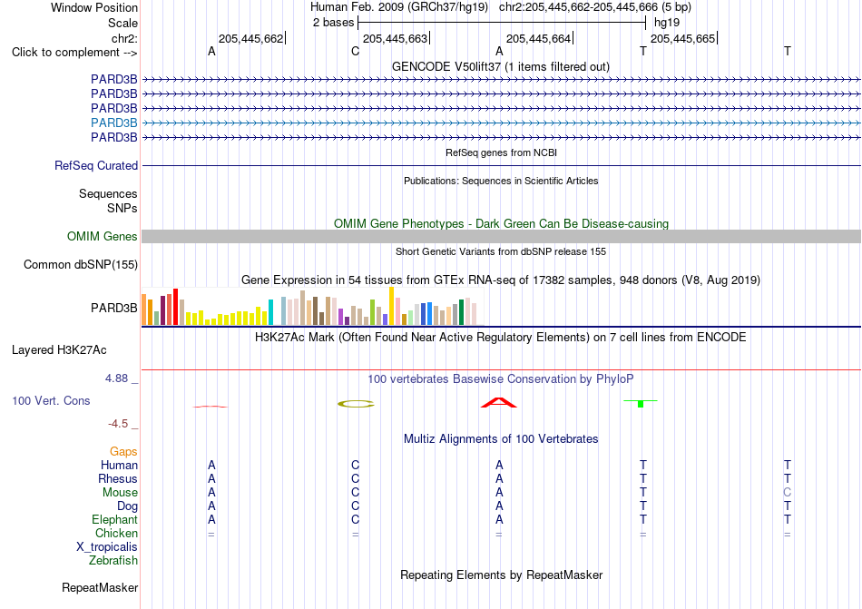This screenshot has height=609, width=862.
Task: Click the Rhesus species label
Action: 118,478
